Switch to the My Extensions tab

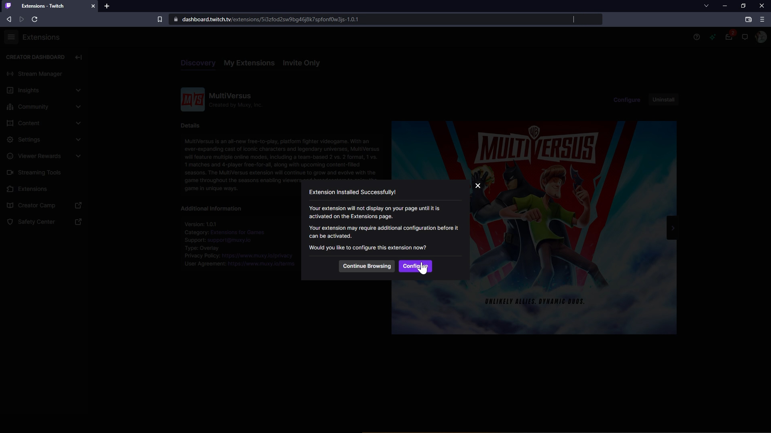pos(249,63)
